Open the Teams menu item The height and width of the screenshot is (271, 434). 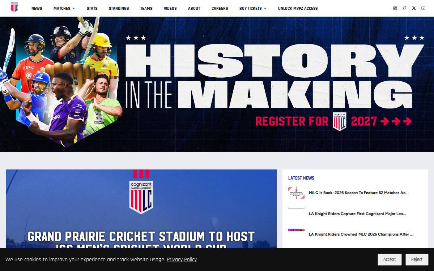pos(146,8)
